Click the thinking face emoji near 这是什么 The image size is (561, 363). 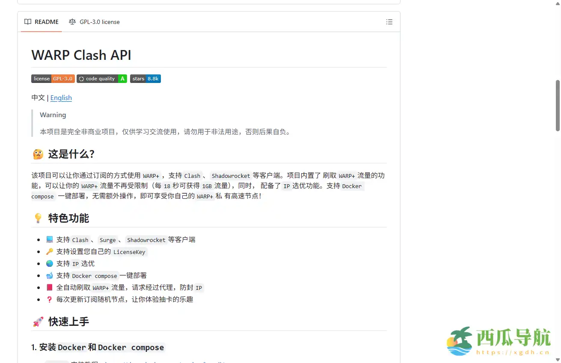pos(38,154)
